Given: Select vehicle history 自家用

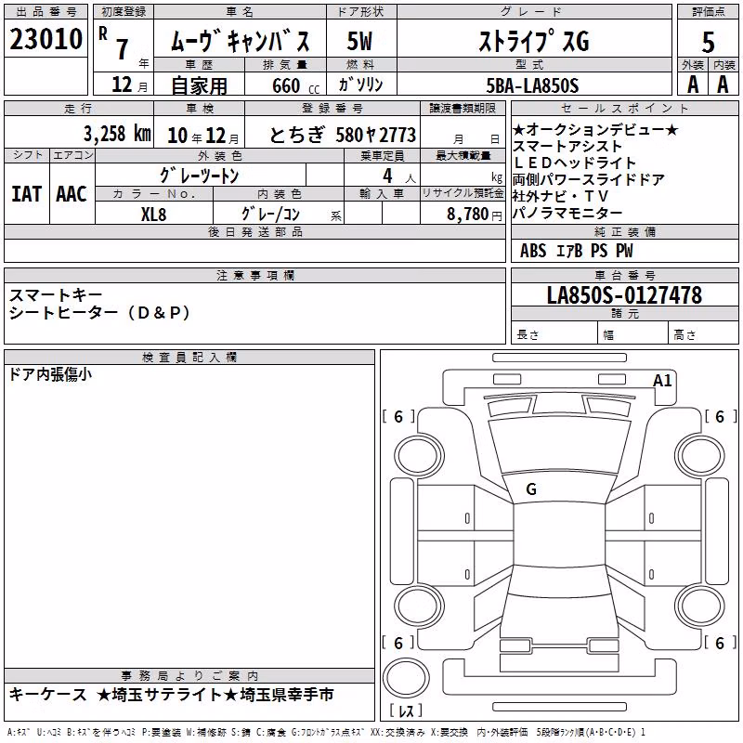Looking at the screenshot, I should pyautogui.click(x=199, y=85).
